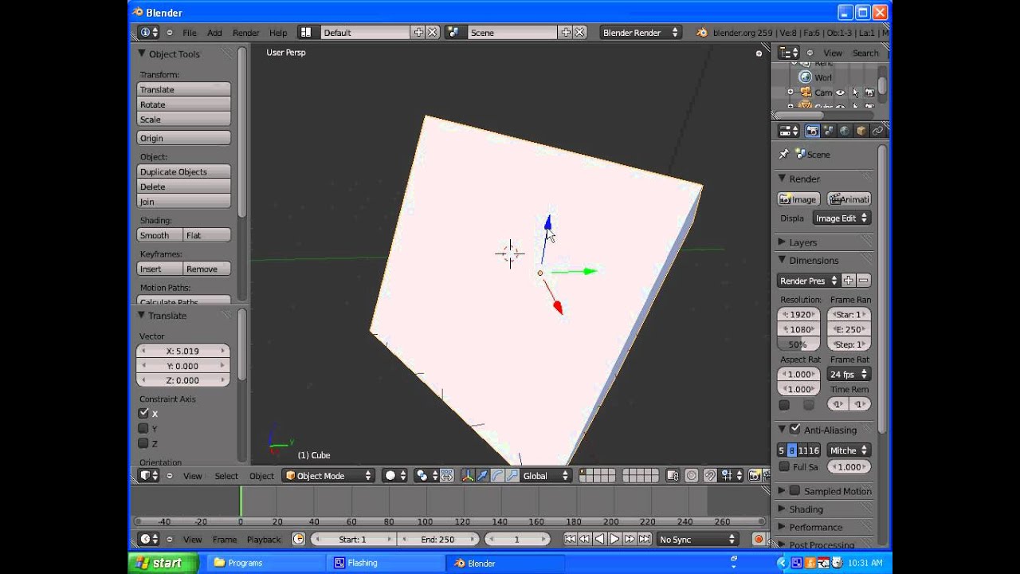
Task: Select 16 anti-aliasing samples
Action: coord(814,450)
